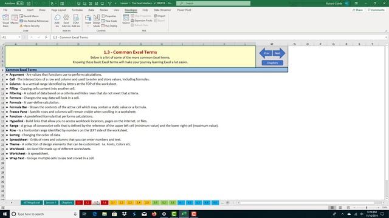389x218 pixels.
Task: Open Dropbox from taskbar
Action: [124, 214]
